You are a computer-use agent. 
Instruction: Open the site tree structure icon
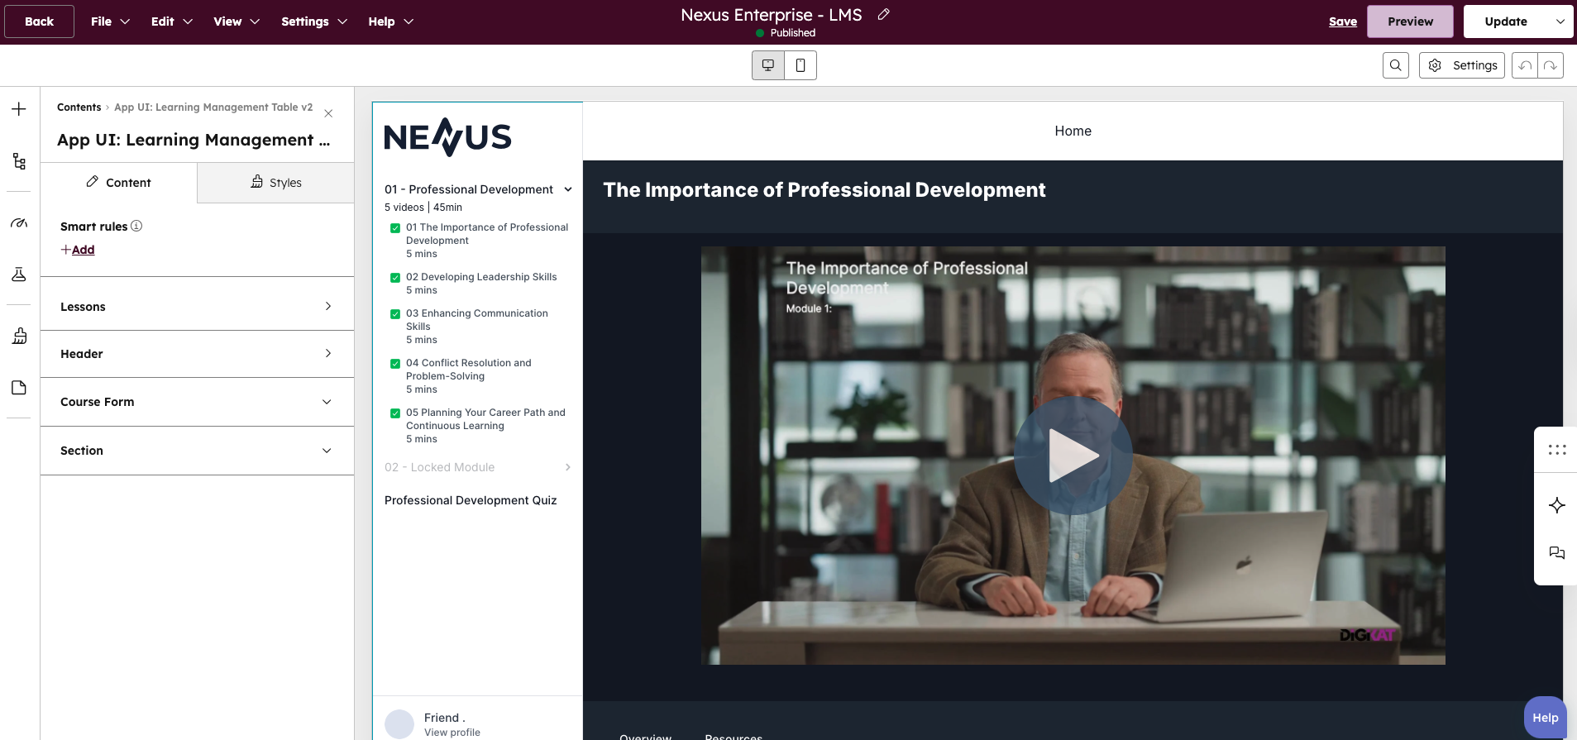click(19, 161)
